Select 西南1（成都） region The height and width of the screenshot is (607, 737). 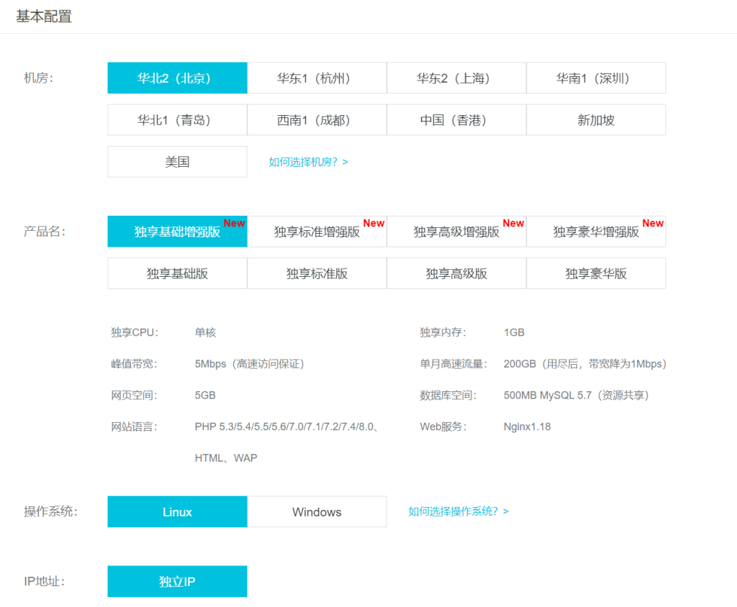click(317, 120)
